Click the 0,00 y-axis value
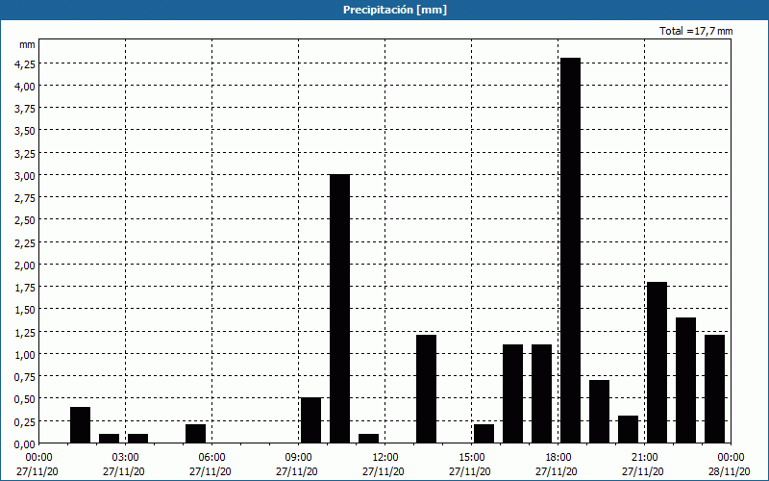This screenshot has height=481, width=769. click(x=25, y=444)
